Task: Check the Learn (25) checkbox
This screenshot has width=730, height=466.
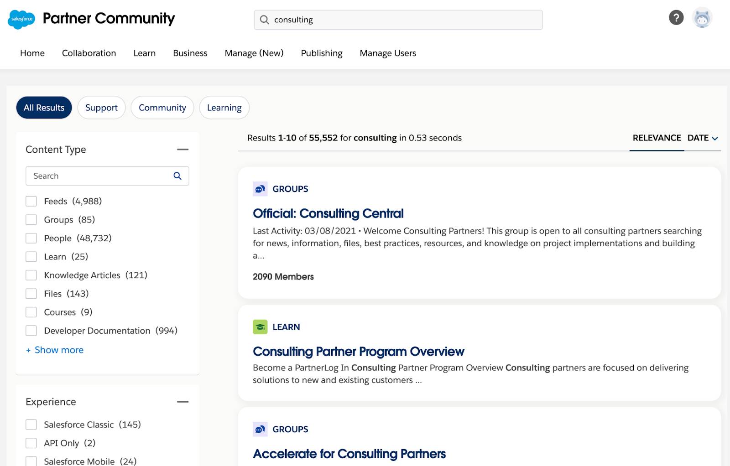Action: tap(31, 257)
